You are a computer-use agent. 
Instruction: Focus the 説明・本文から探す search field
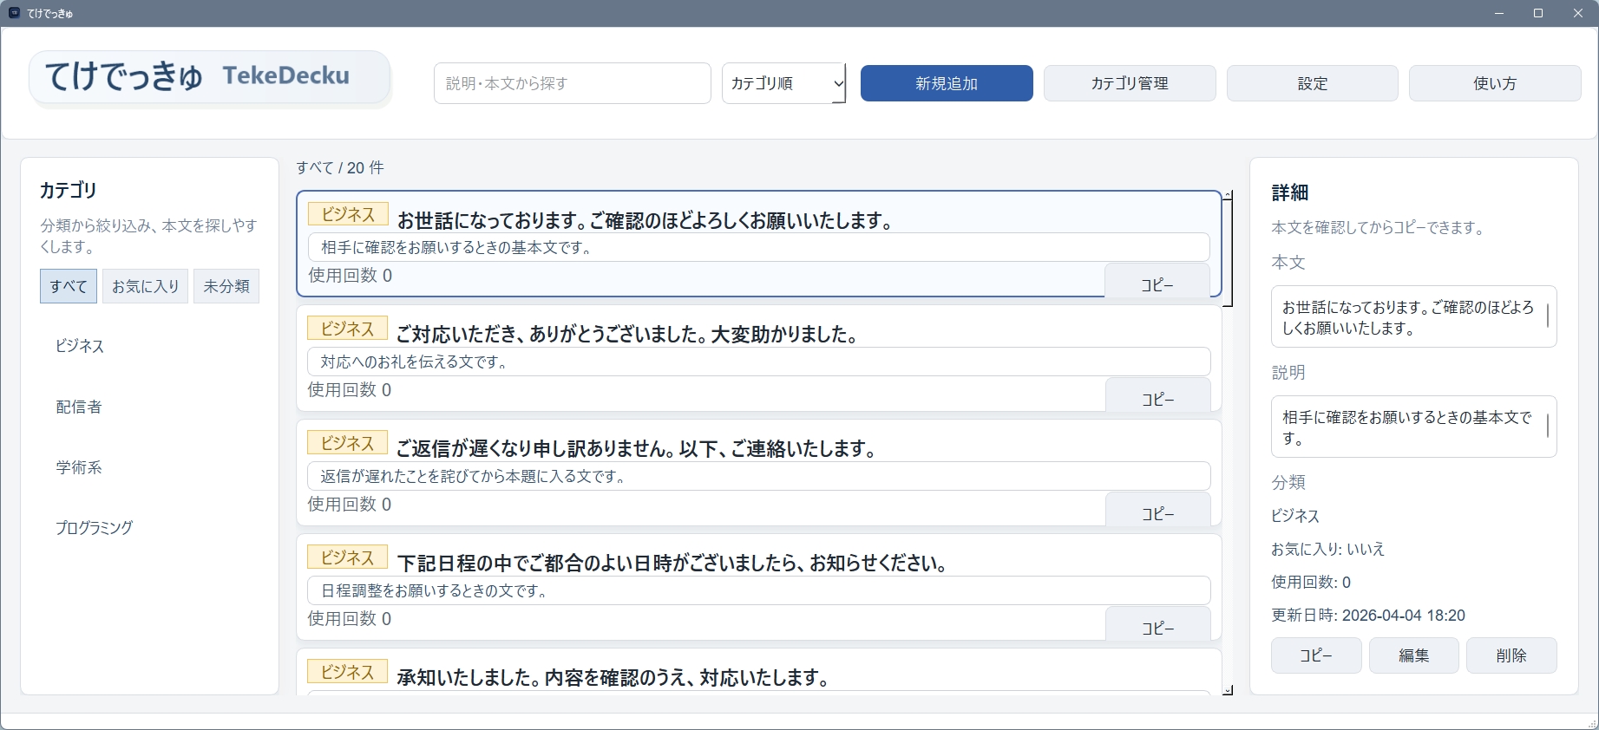click(x=572, y=83)
